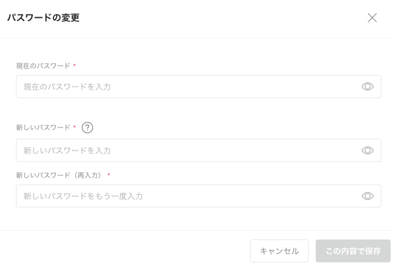Click the required asterisk beside 新しいパスワード（再入力）

pos(108,175)
